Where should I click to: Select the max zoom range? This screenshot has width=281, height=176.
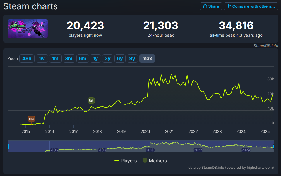(x=147, y=59)
